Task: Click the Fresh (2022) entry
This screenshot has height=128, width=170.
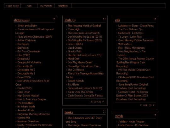Action: pos(24,88)
